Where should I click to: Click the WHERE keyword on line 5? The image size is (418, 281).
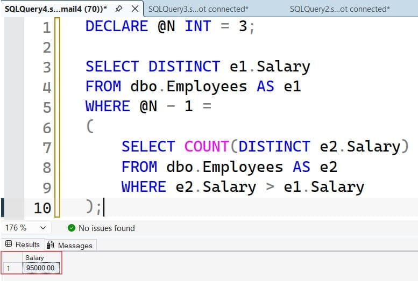tap(108, 106)
